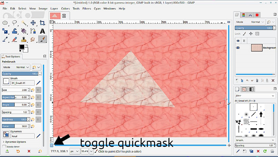Image resolution: width=278 pixels, height=157 pixels.
Task: Refresh brushes with green arrow
Action: (265, 151)
